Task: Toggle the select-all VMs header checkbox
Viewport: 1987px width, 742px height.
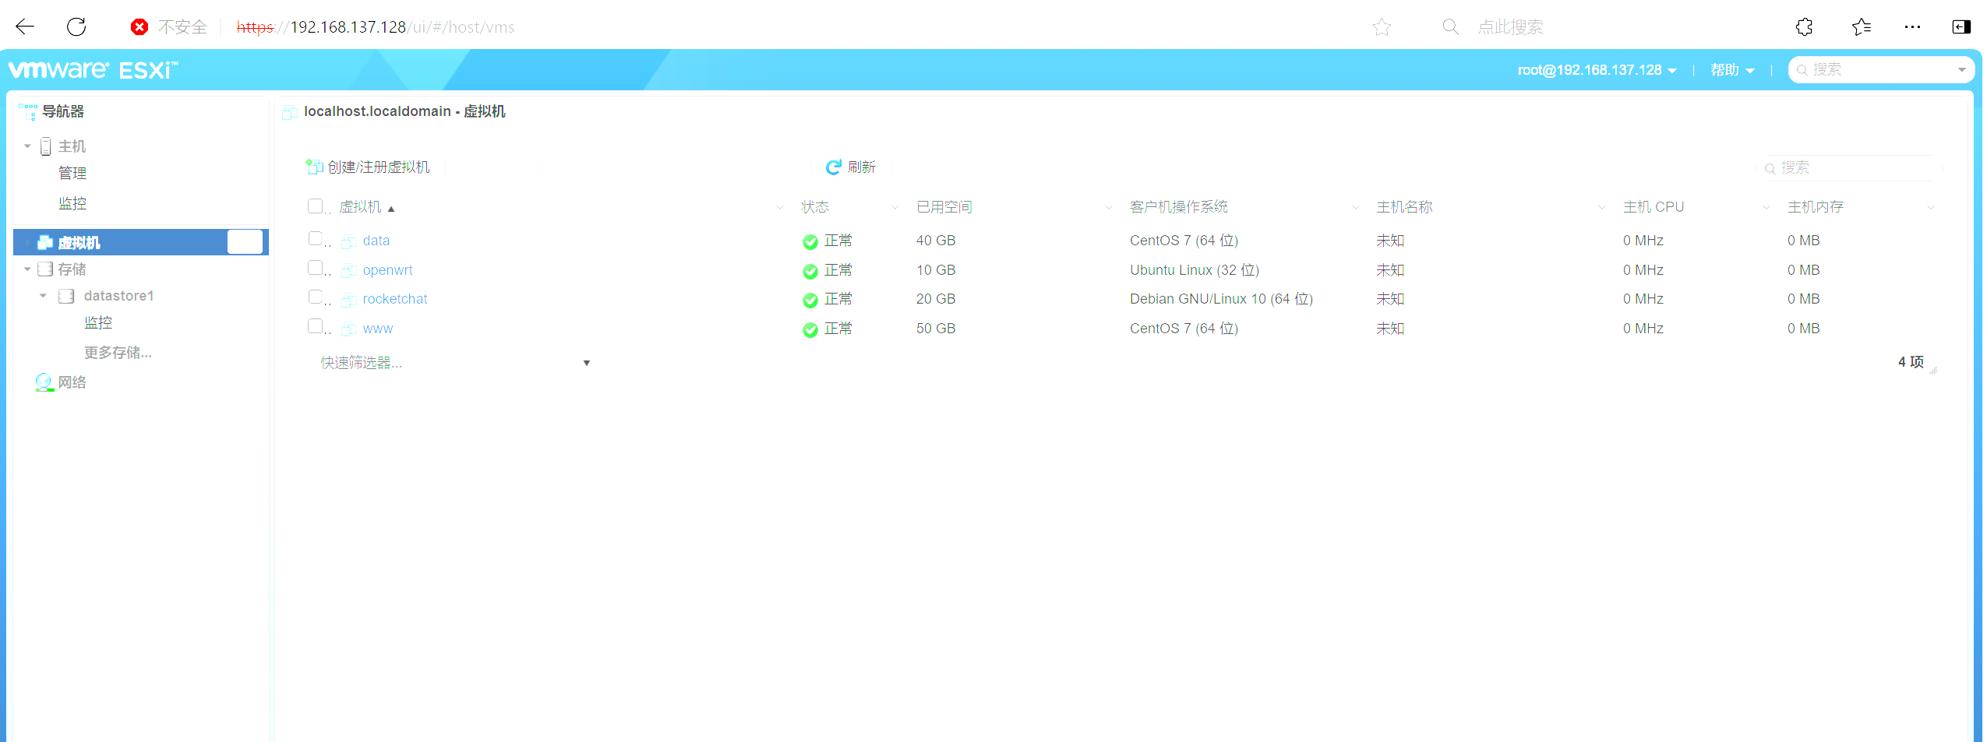Action: (x=316, y=206)
